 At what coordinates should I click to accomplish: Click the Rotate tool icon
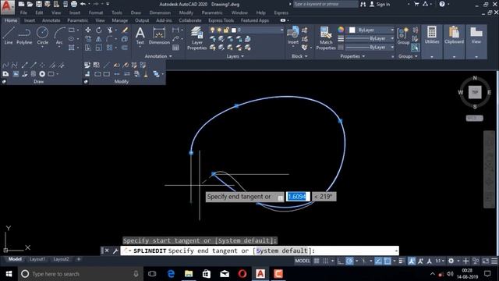pos(99,30)
